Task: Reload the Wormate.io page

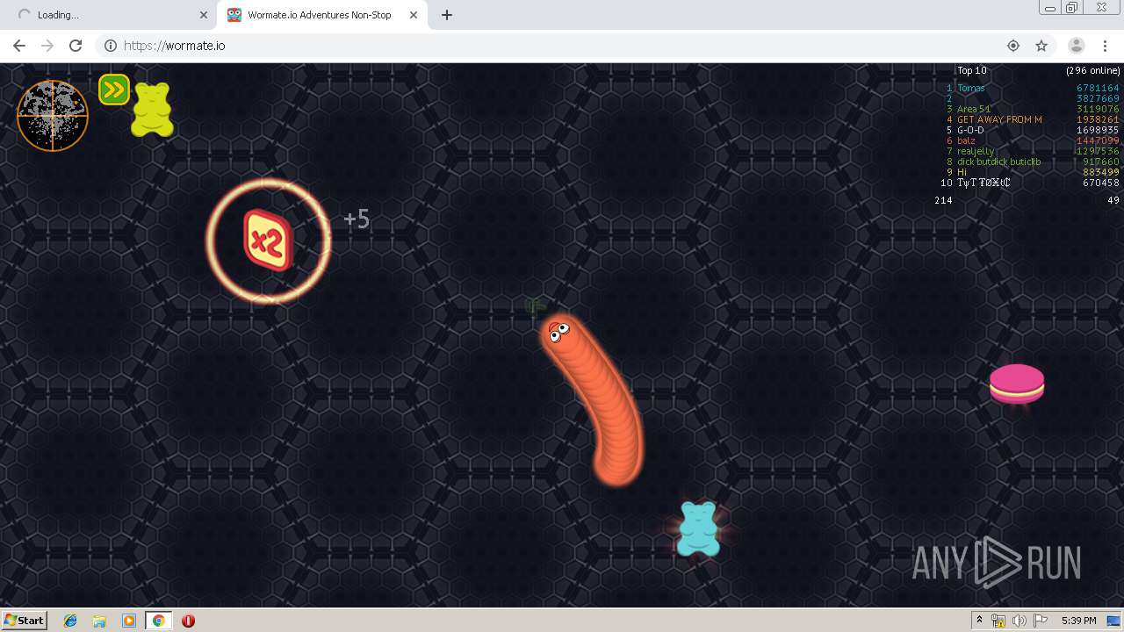Action: 76,46
